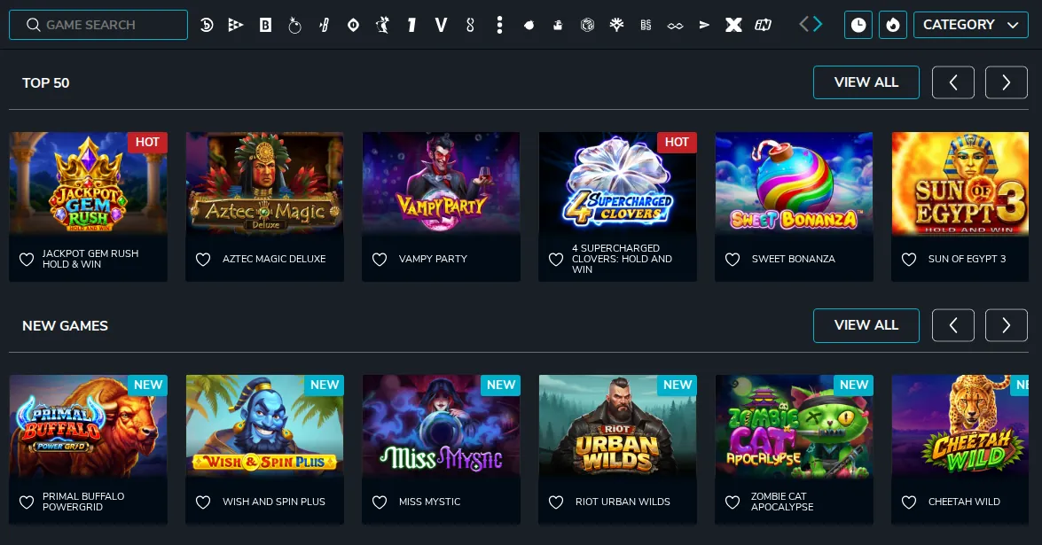The image size is (1042, 545).
Task: Open the Category dropdown
Action: (x=971, y=25)
